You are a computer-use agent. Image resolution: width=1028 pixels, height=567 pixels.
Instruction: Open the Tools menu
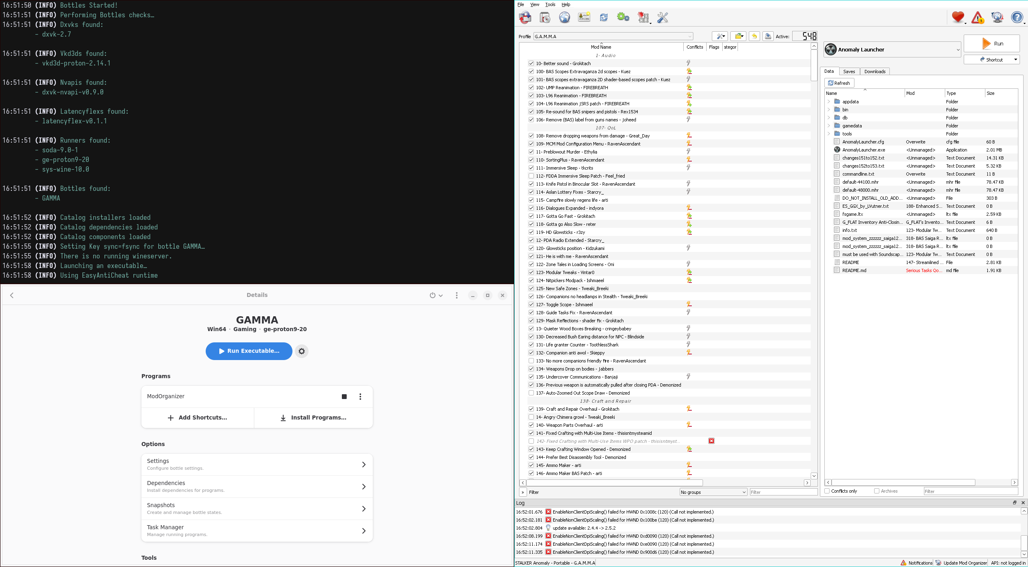coord(550,4)
